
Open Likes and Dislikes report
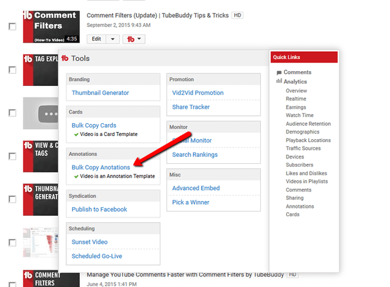306,173
